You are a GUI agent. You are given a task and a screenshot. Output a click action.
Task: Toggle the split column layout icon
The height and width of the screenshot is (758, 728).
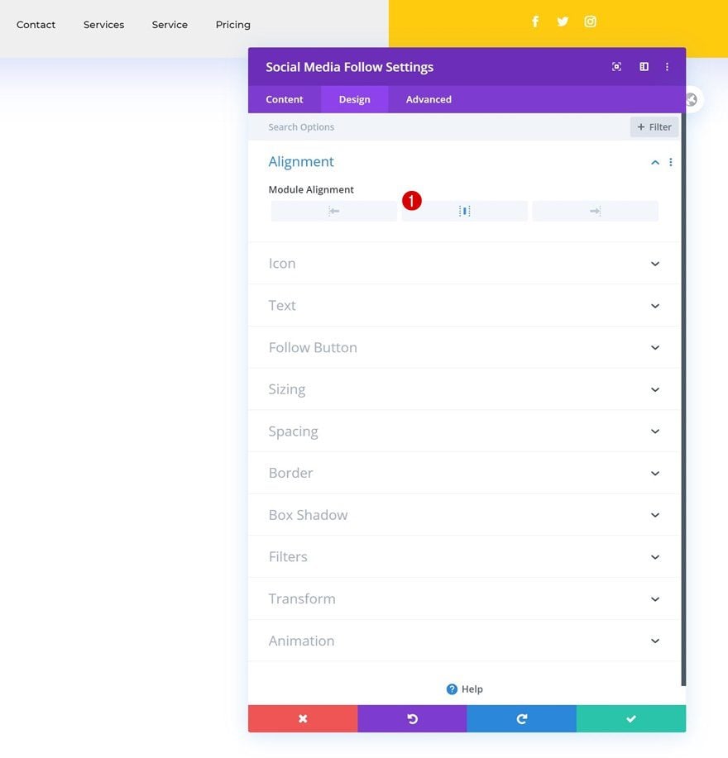tap(644, 67)
